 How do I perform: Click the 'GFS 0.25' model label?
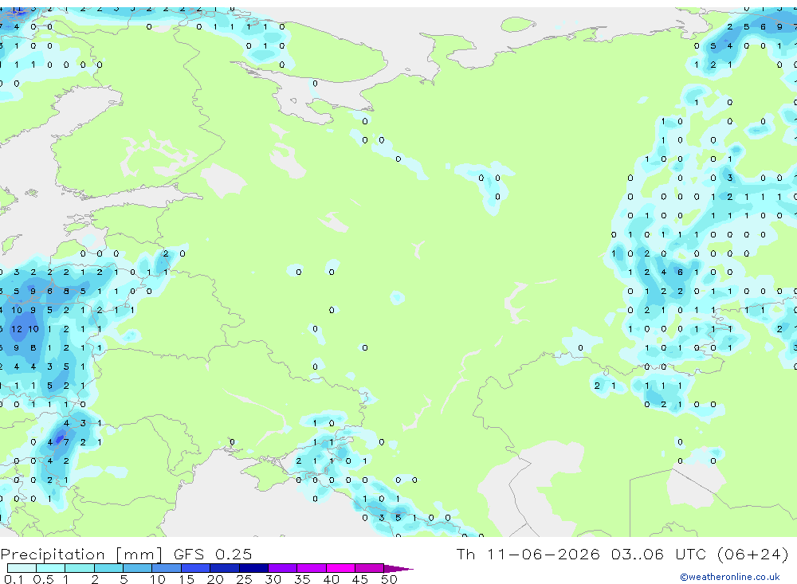(213, 554)
